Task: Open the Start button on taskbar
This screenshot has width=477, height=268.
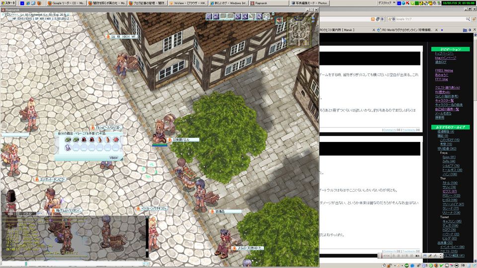Action: [8, 3]
